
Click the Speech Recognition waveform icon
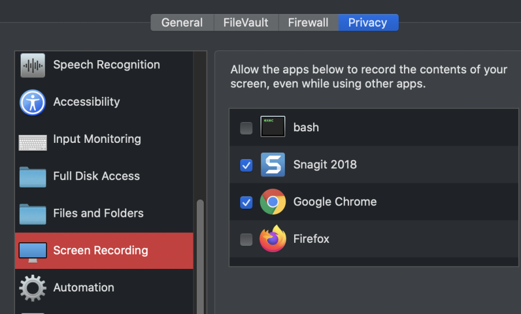(32, 65)
